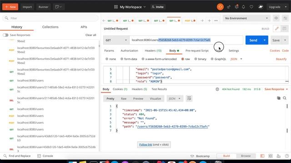Open the raw body JSON format dropdown
The image size is (291, 163).
click(236, 59)
